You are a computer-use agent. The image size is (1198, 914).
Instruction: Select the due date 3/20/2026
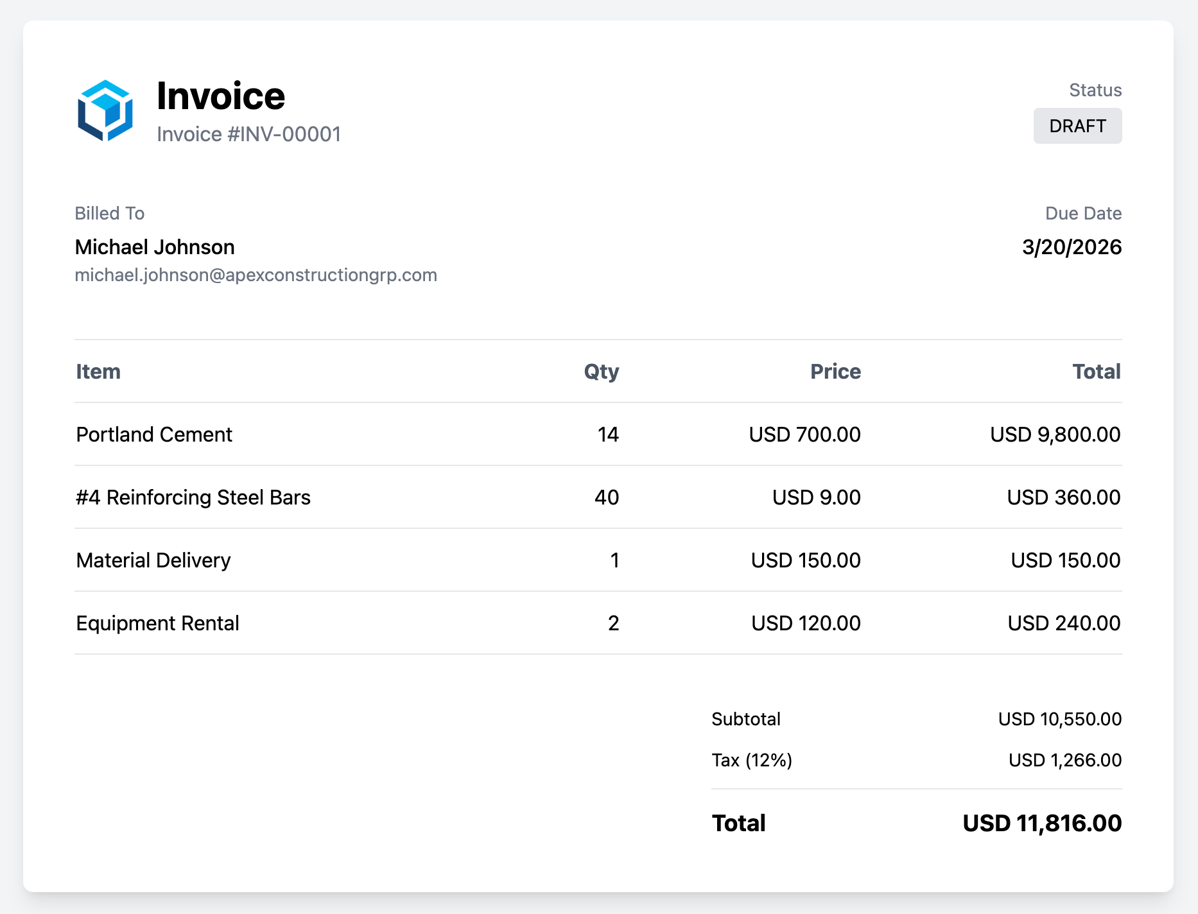point(1071,246)
